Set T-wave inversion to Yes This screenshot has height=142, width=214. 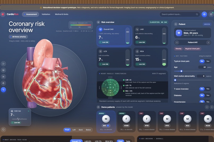(208, 89)
